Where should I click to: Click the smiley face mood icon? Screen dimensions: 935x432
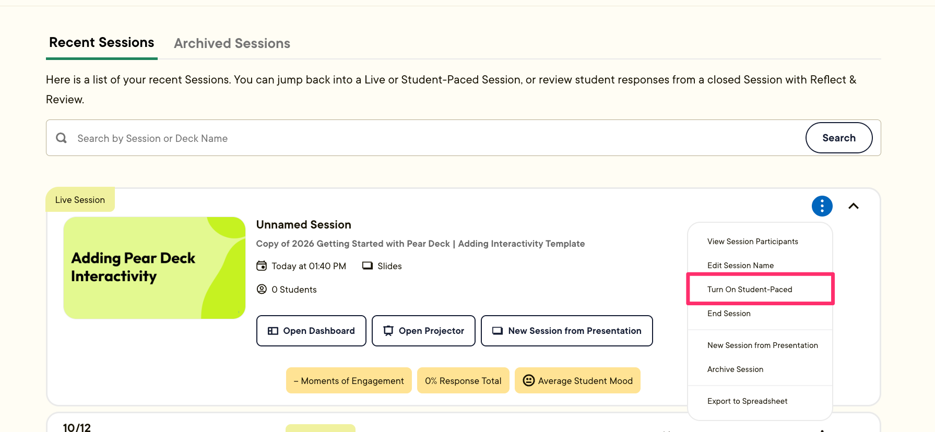pyautogui.click(x=529, y=380)
